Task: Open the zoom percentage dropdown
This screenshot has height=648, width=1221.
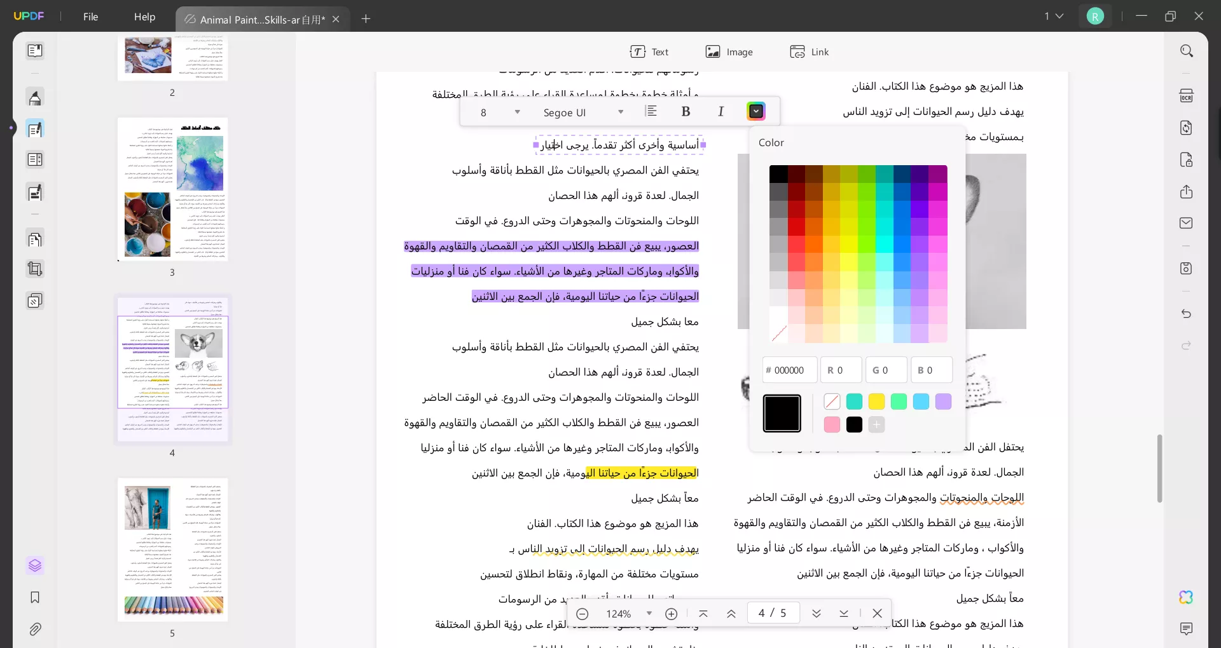Action: tap(649, 613)
